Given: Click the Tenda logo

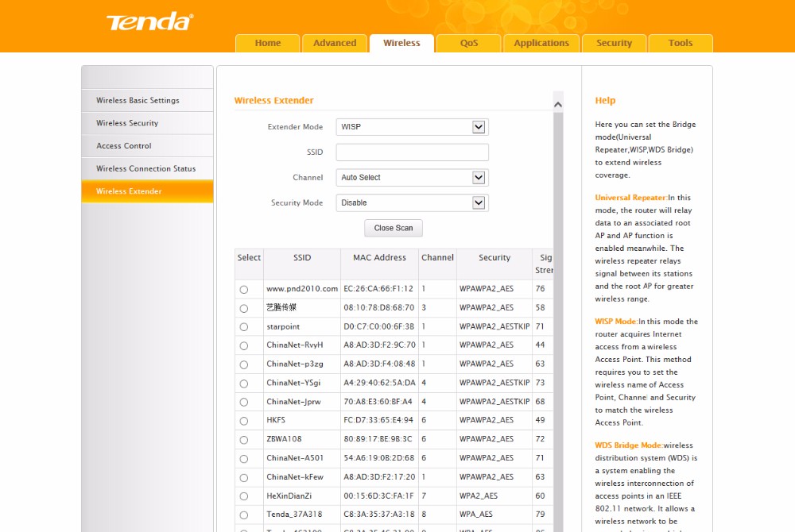Looking at the screenshot, I should (x=149, y=21).
